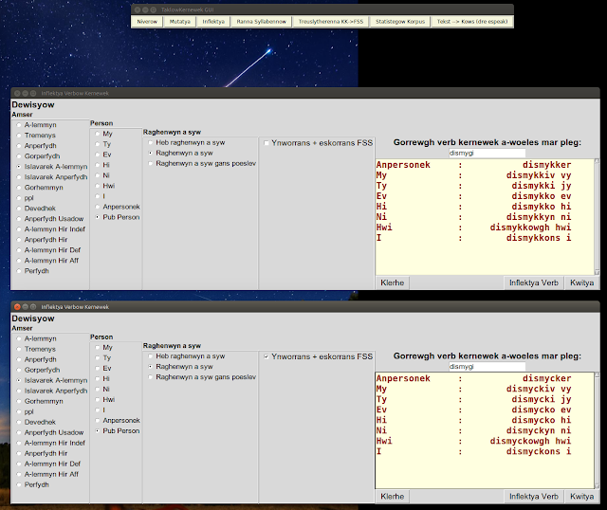Click Klerhe button in upper window
This screenshot has height=510, width=607.
[x=392, y=282]
